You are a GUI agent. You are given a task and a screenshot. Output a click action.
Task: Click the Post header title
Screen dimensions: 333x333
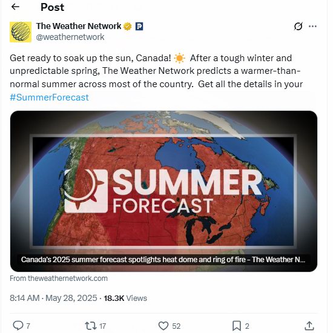click(52, 7)
